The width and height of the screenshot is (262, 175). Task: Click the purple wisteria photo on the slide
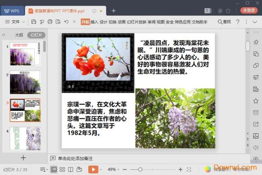click(175, 118)
